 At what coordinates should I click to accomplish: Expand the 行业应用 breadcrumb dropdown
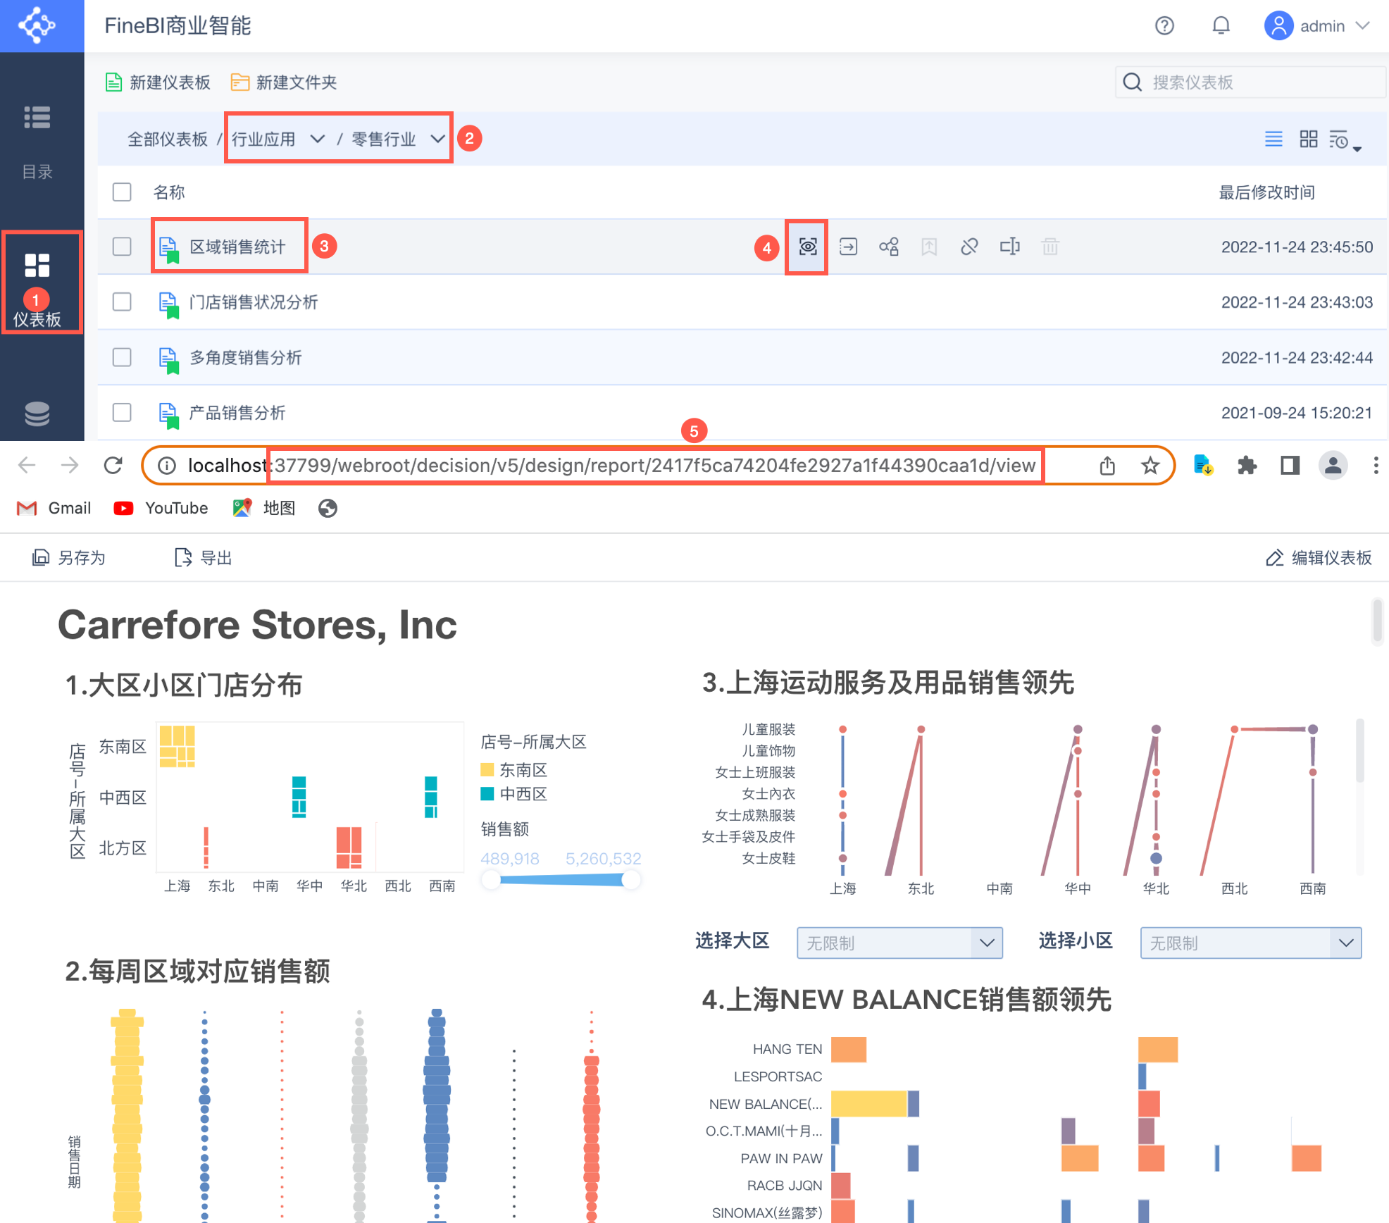[317, 139]
